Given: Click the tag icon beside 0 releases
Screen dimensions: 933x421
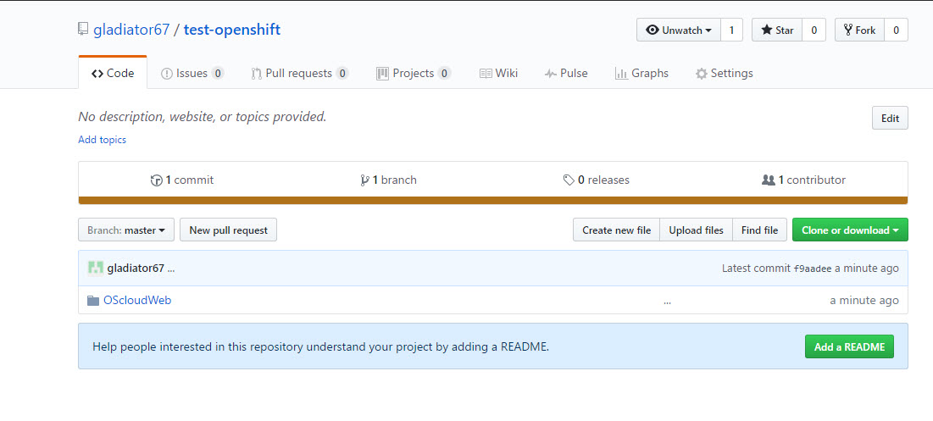Looking at the screenshot, I should pos(569,180).
